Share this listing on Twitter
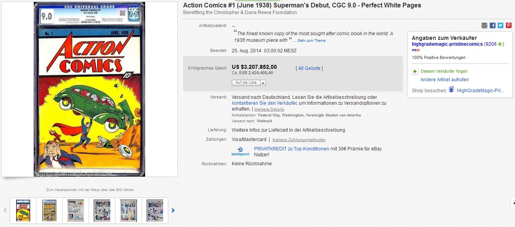Screen dimensions: 515x227 click(x=500, y=25)
